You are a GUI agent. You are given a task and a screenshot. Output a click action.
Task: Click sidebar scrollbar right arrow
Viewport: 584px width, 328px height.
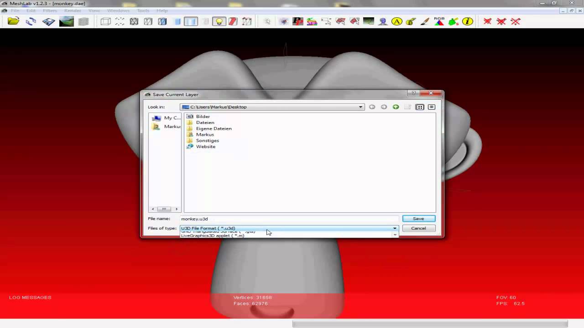[x=177, y=209]
